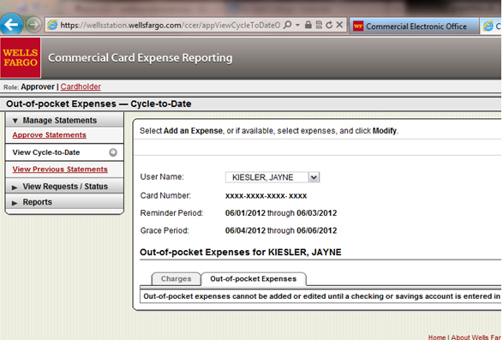Click the address bar search magnifier icon
The height and width of the screenshot is (340, 503).
tap(288, 25)
